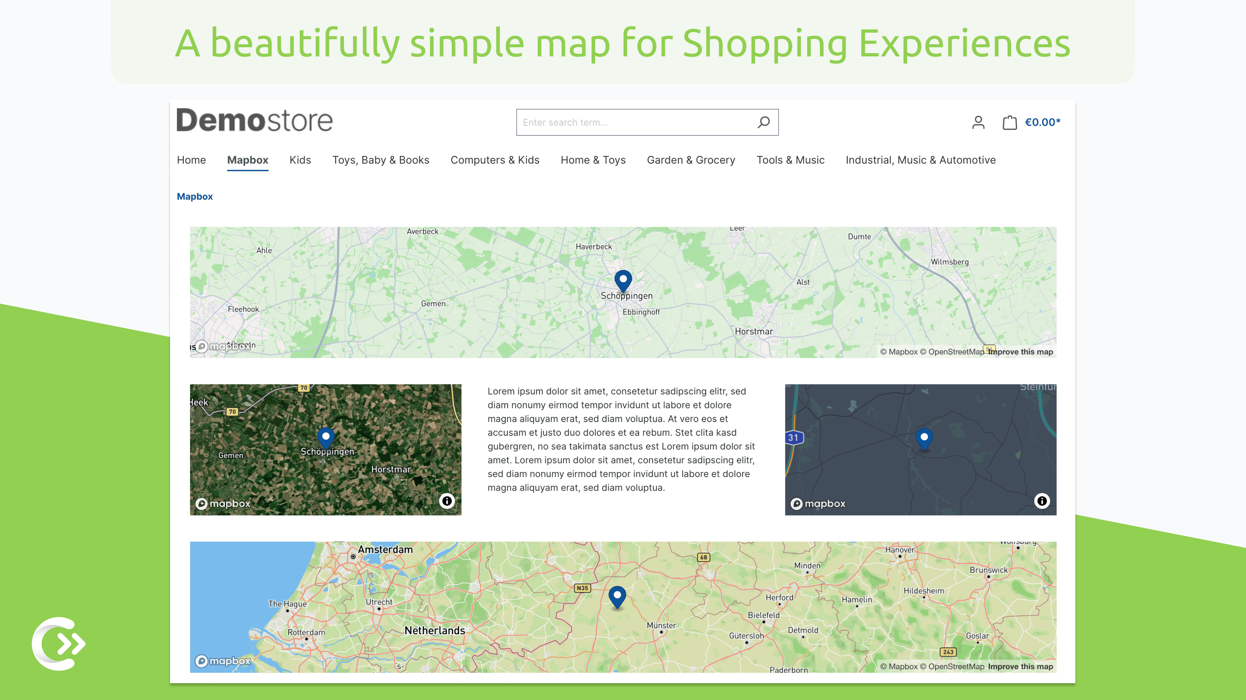Click 'Improve this map' on top map
The image size is (1246, 700).
[x=1020, y=350]
